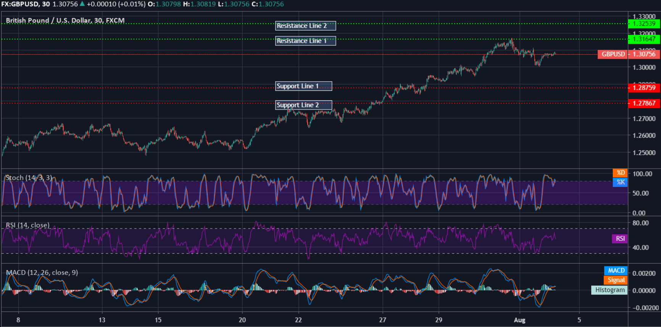This screenshot has height=327, width=661.
Task: Select the Support Line 1 label
Action: tap(303, 86)
